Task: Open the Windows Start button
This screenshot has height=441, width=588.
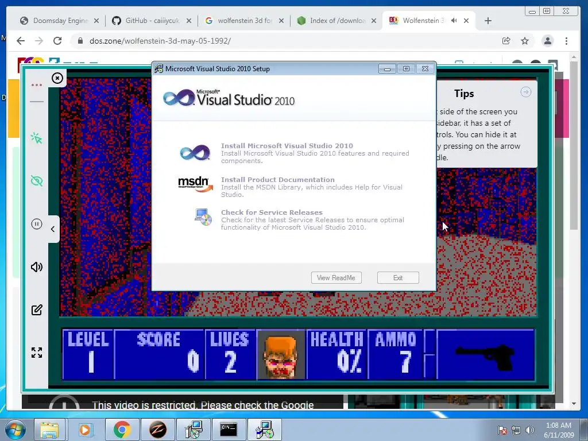Action: (x=15, y=430)
